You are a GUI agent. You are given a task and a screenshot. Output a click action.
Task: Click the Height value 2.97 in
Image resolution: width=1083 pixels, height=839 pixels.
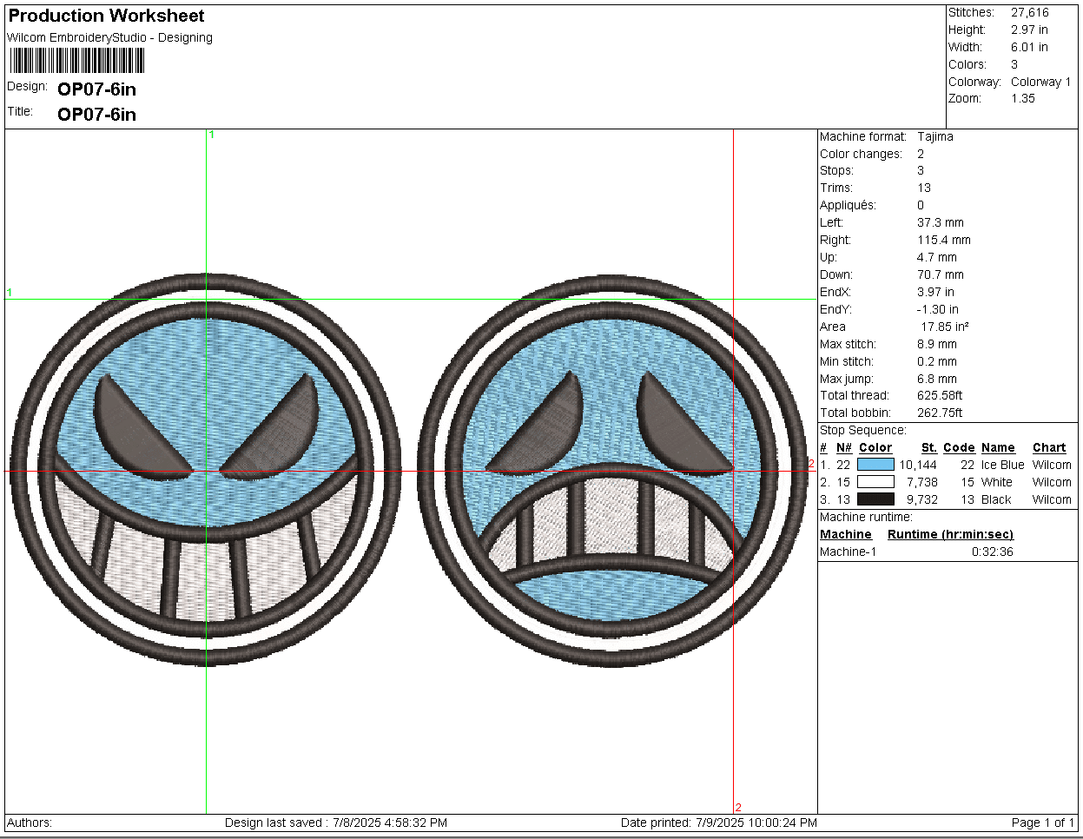point(1029,30)
